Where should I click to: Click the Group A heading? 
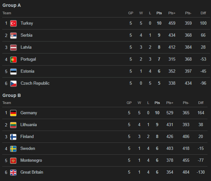[12, 5]
